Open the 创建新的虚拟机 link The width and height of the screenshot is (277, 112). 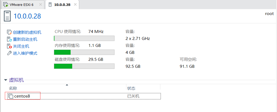tap(27, 32)
